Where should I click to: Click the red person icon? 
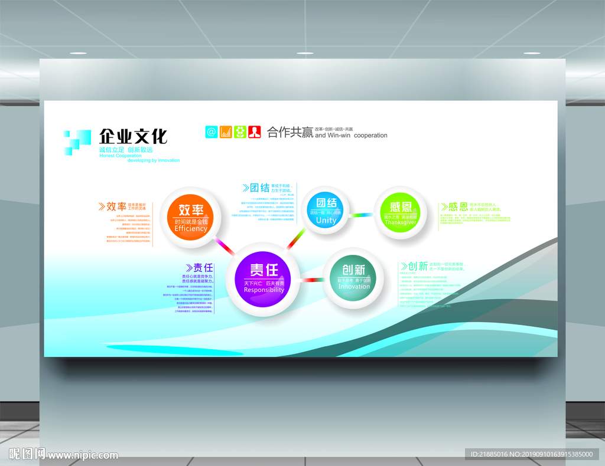[254, 132]
